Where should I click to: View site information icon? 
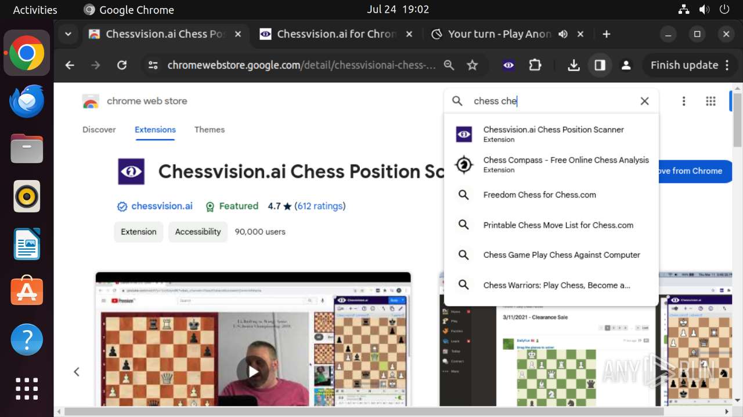pos(153,65)
